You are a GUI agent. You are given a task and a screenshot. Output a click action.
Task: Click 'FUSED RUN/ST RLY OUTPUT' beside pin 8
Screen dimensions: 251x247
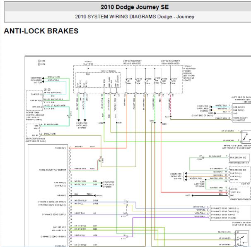point(53,170)
